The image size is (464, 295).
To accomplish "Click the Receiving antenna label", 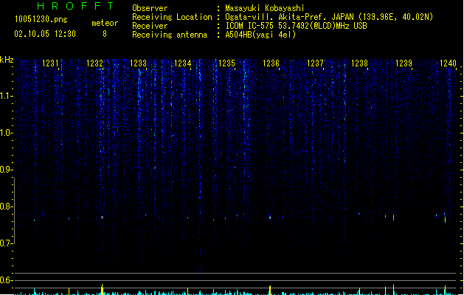I will [170, 35].
